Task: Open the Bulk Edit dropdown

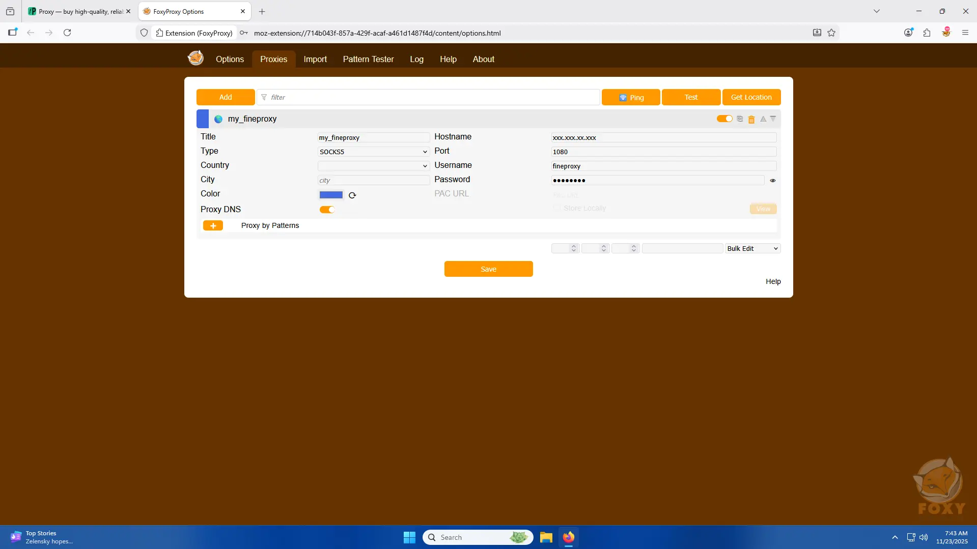Action: pos(752,248)
